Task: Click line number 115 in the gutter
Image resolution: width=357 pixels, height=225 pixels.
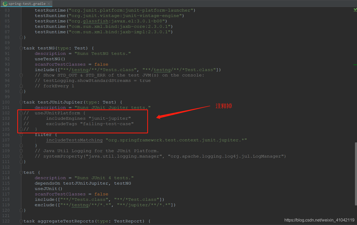Action: [6, 183]
